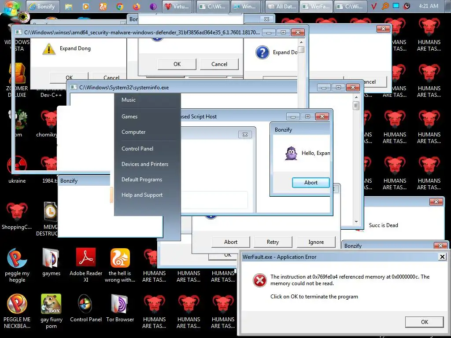This screenshot has width=451, height=338.
Task: Open the orange magnifier tray icon
Action: [385, 6]
